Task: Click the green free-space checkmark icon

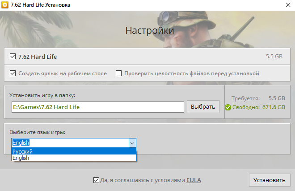Action: click(x=228, y=107)
